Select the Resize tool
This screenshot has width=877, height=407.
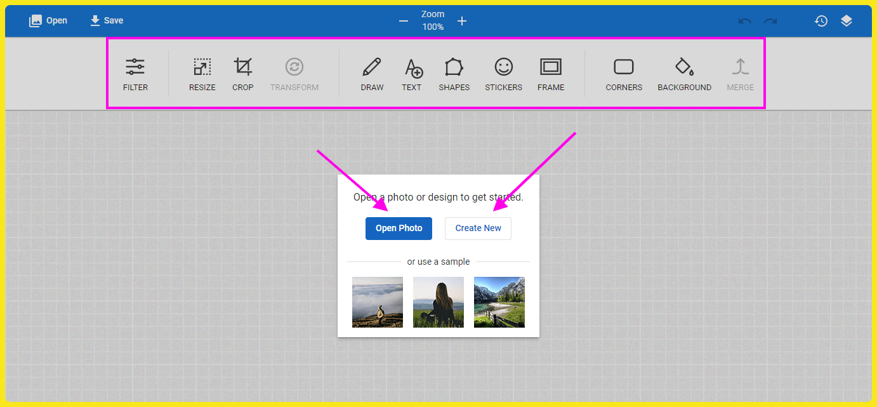pos(202,74)
